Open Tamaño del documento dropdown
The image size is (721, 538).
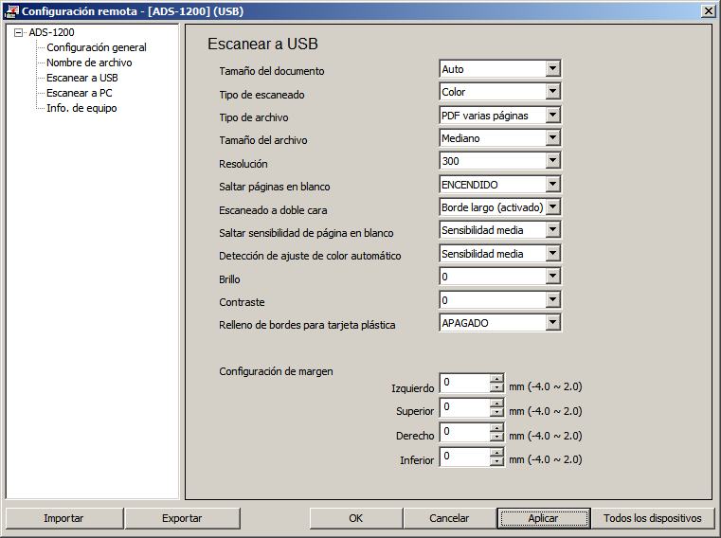point(552,69)
